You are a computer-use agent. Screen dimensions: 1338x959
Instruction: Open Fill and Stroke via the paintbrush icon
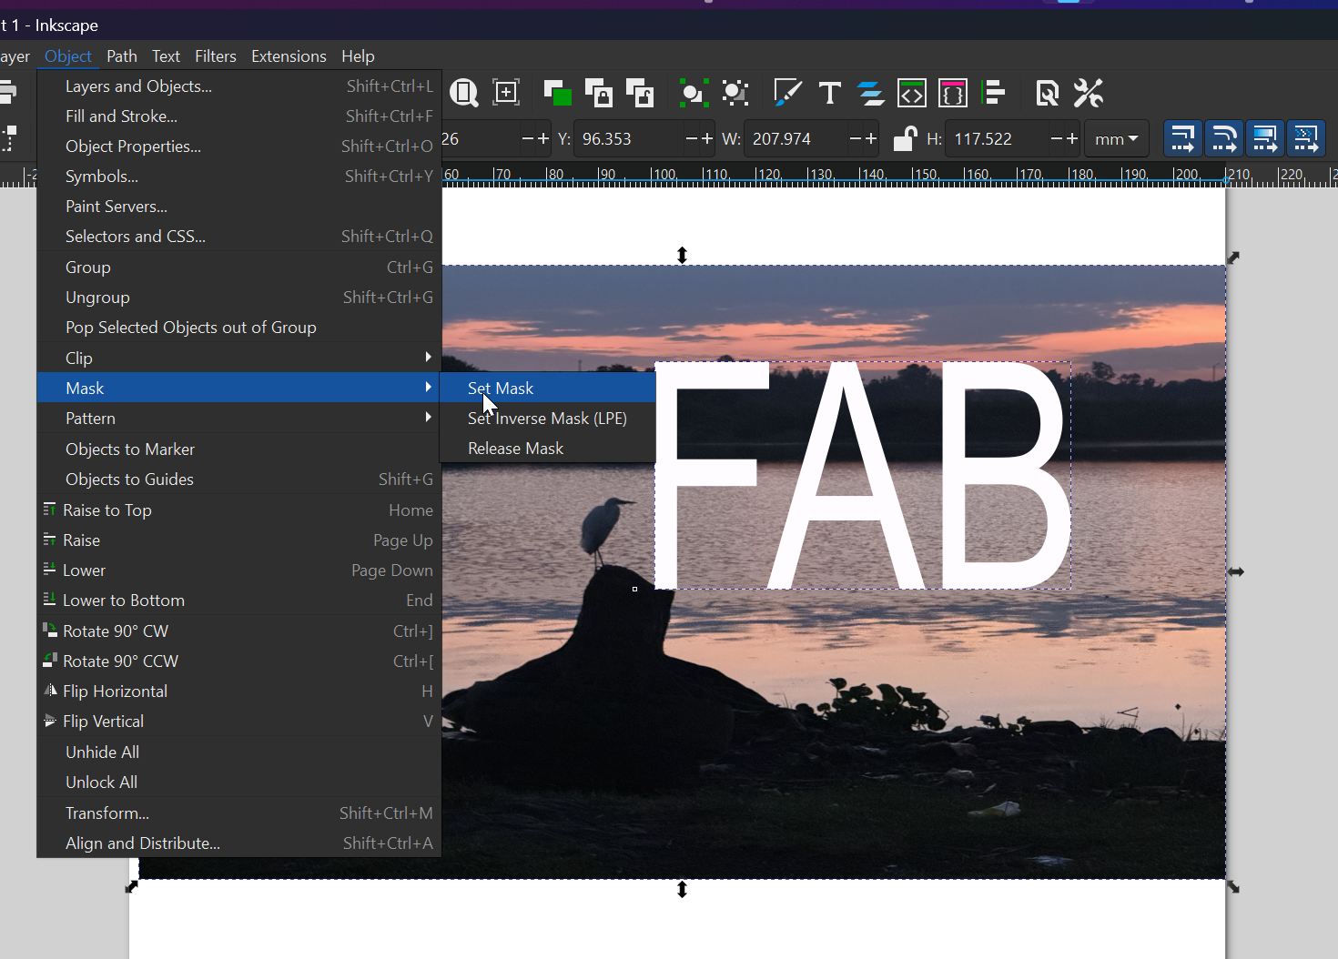(x=787, y=93)
